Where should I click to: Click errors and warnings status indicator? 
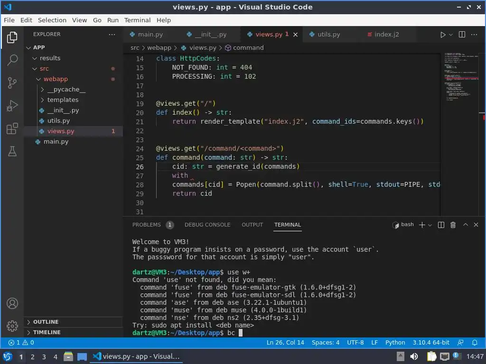21,343
